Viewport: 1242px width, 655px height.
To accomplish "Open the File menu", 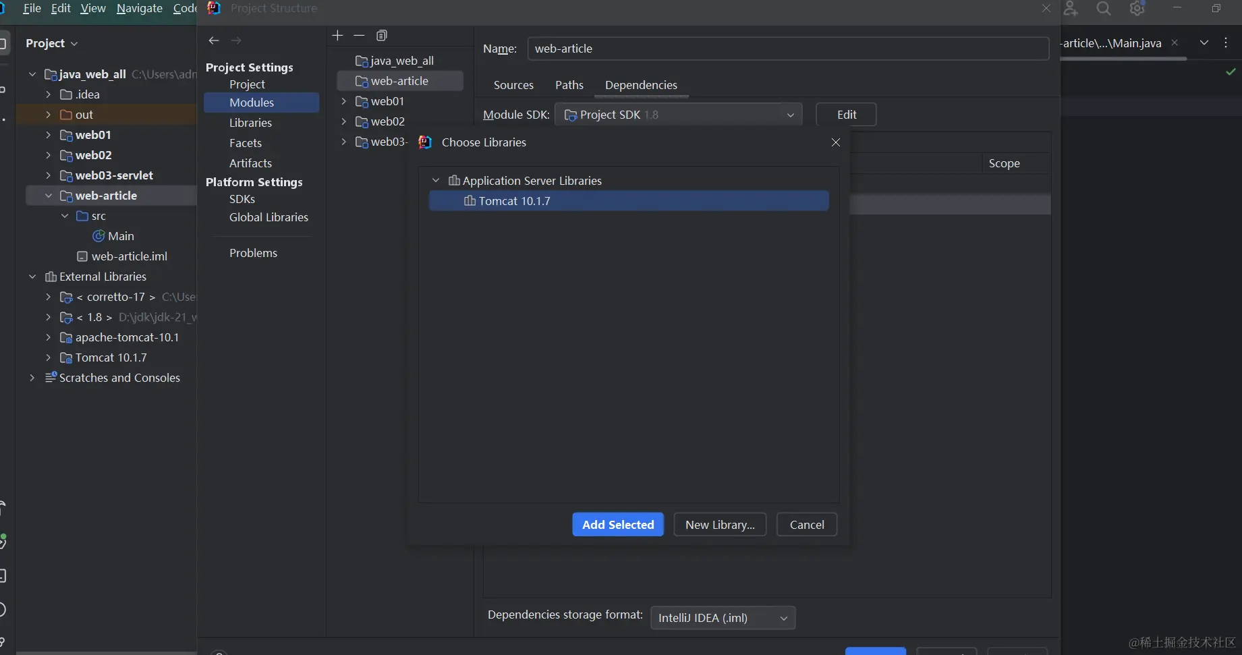I will (x=32, y=8).
